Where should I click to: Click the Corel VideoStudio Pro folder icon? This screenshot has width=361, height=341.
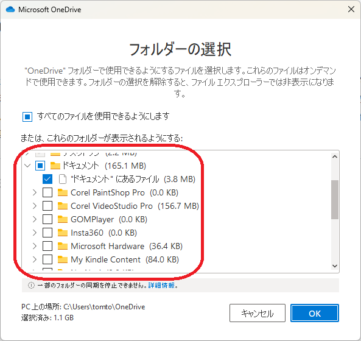[x=62, y=206]
